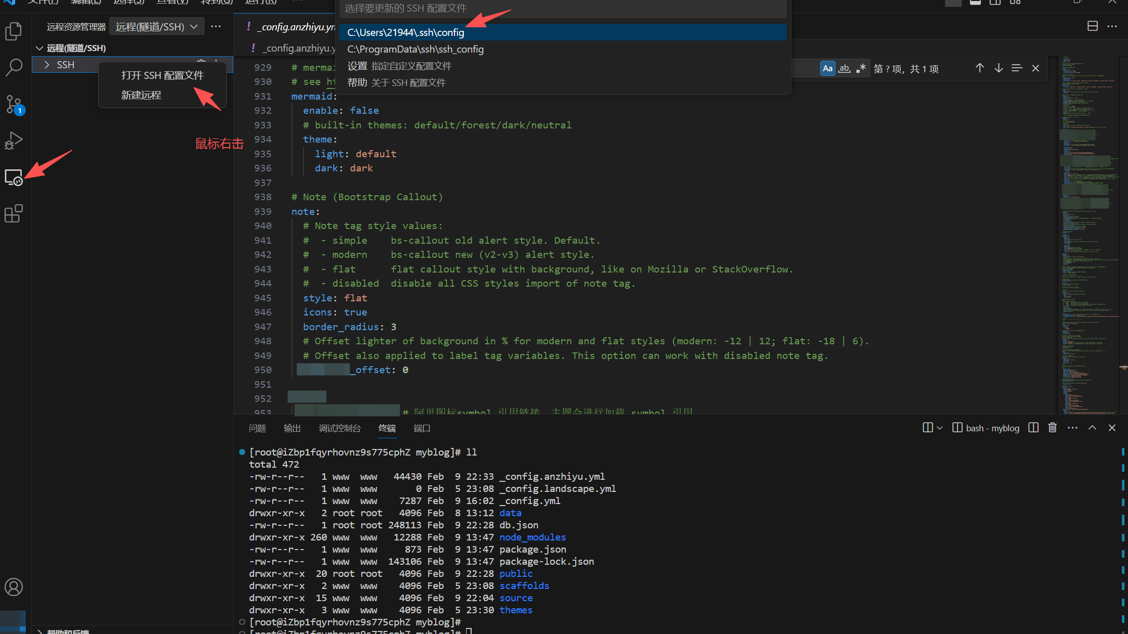Screen dimensions: 1128x634
Task: Switch to the 问题 panel tab
Action: pyautogui.click(x=257, y=428)
